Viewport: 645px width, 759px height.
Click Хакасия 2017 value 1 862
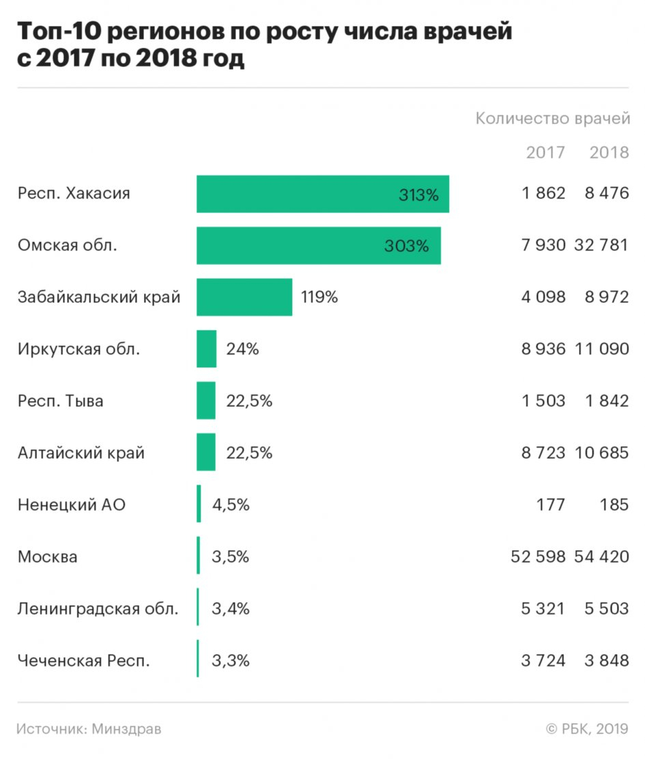[x=543, y=193]
